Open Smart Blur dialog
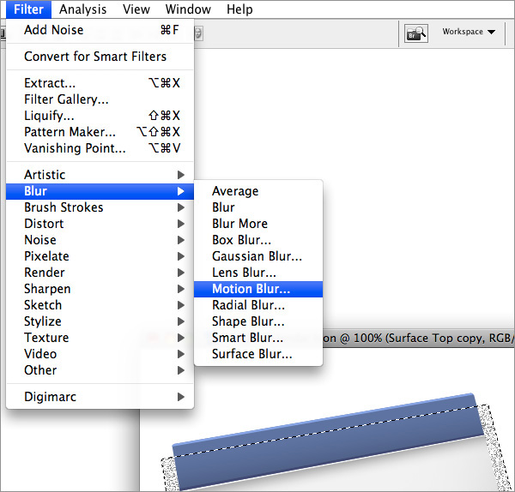Viewport: 515px width, 492px height. [258, 338]
